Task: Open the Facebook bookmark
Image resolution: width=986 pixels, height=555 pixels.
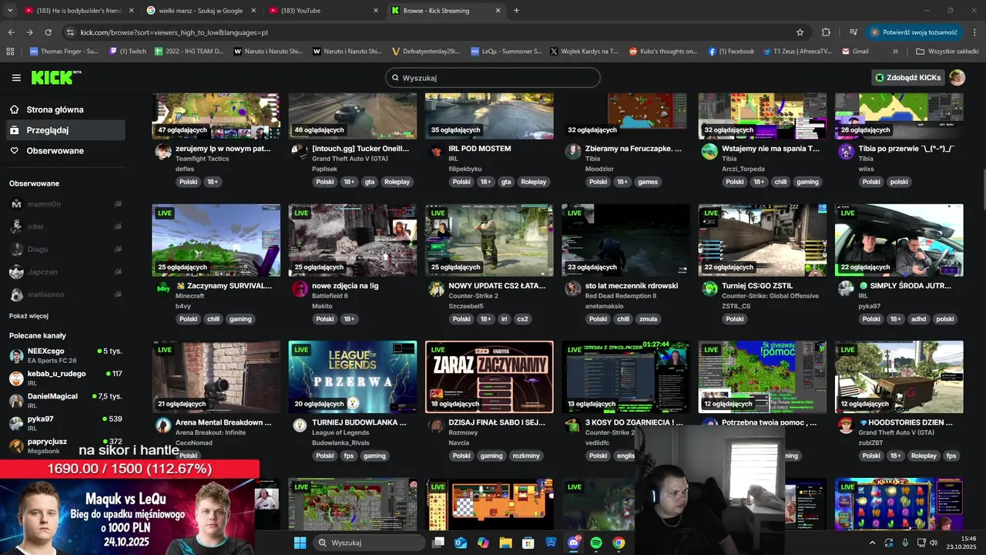Action: pos(731,52)
